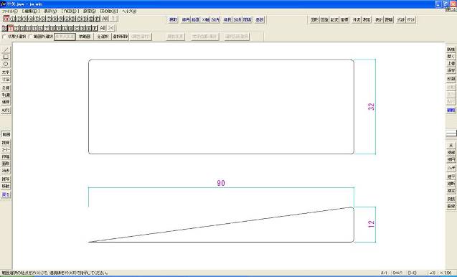The image size is (457, 277).
Task: Click the 線角 line angle toolbar button
Action: click(x=185, y=19)
